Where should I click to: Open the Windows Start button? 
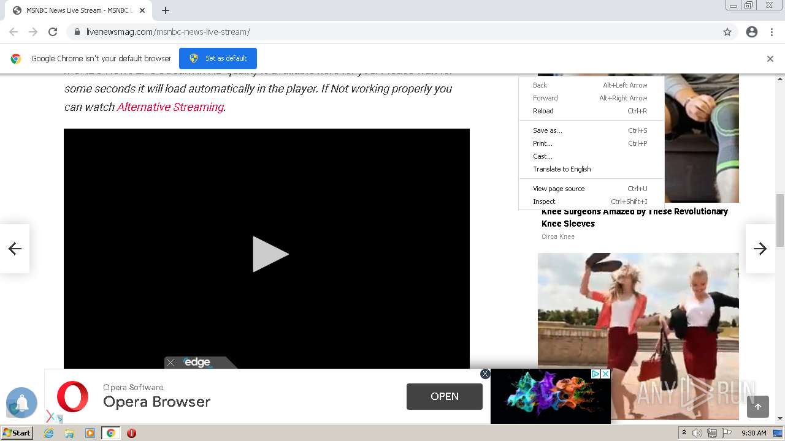pyautogui.click(x=17, y=433)
